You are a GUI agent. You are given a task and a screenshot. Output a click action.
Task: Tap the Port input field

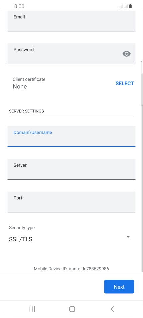click(71, 202)
